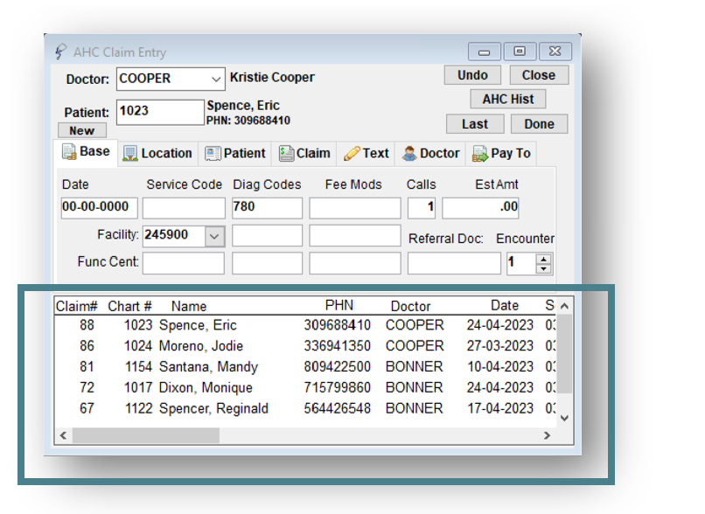The height and width of the screenshot is (514, 705).
Task: Click the vertical scrollbar thumb in claim list
Action: point(565,354)
